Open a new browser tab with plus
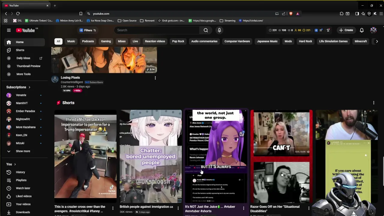 pos(55,5)
